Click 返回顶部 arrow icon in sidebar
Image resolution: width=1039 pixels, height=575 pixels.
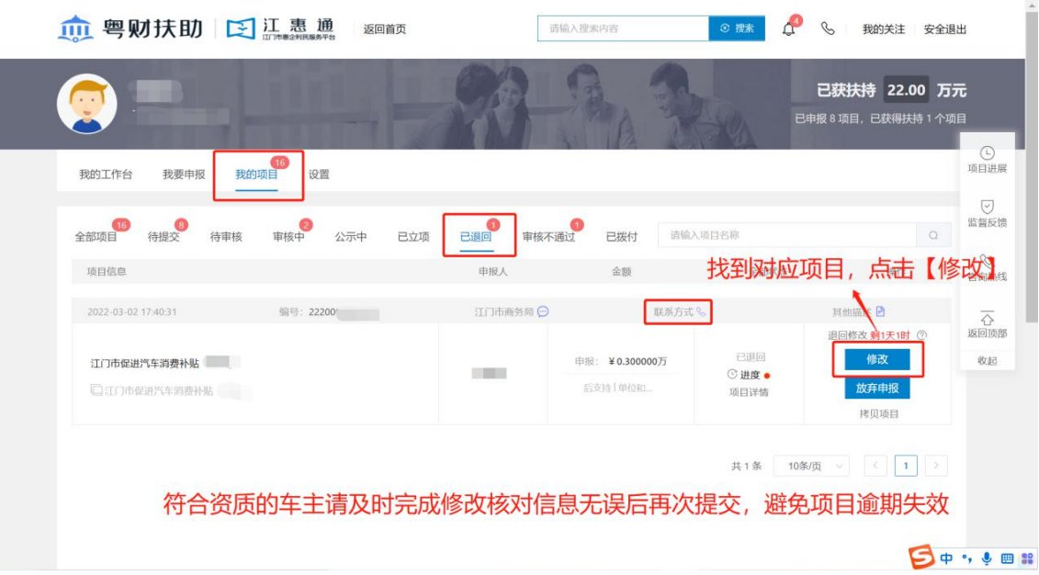987,317
